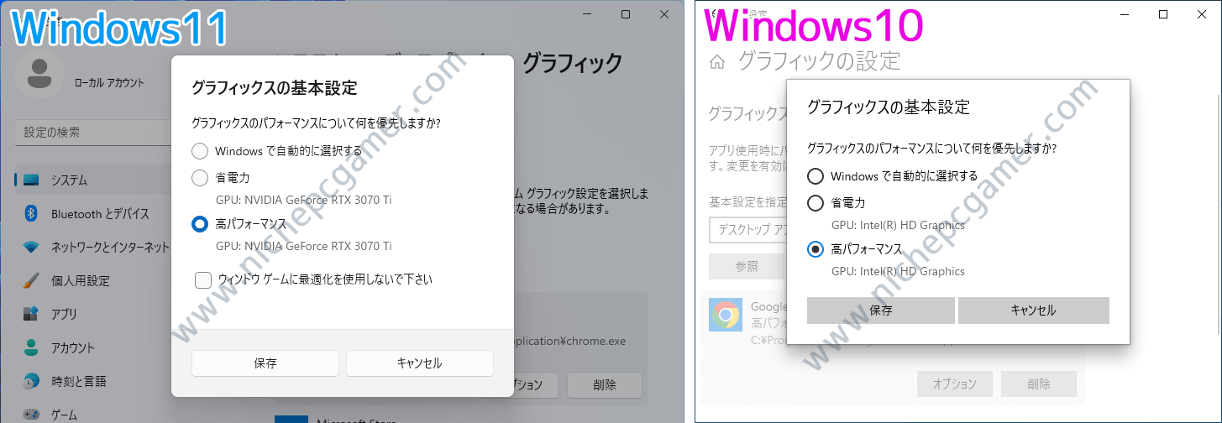Image resolution: width=1222 pixels, height=423 pixels.
Task: Maximize the Windows 10 settings window
Action: point(1163,14)
